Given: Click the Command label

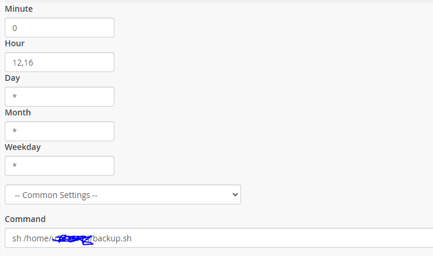Looking at the screenshot, I should 25,219.
